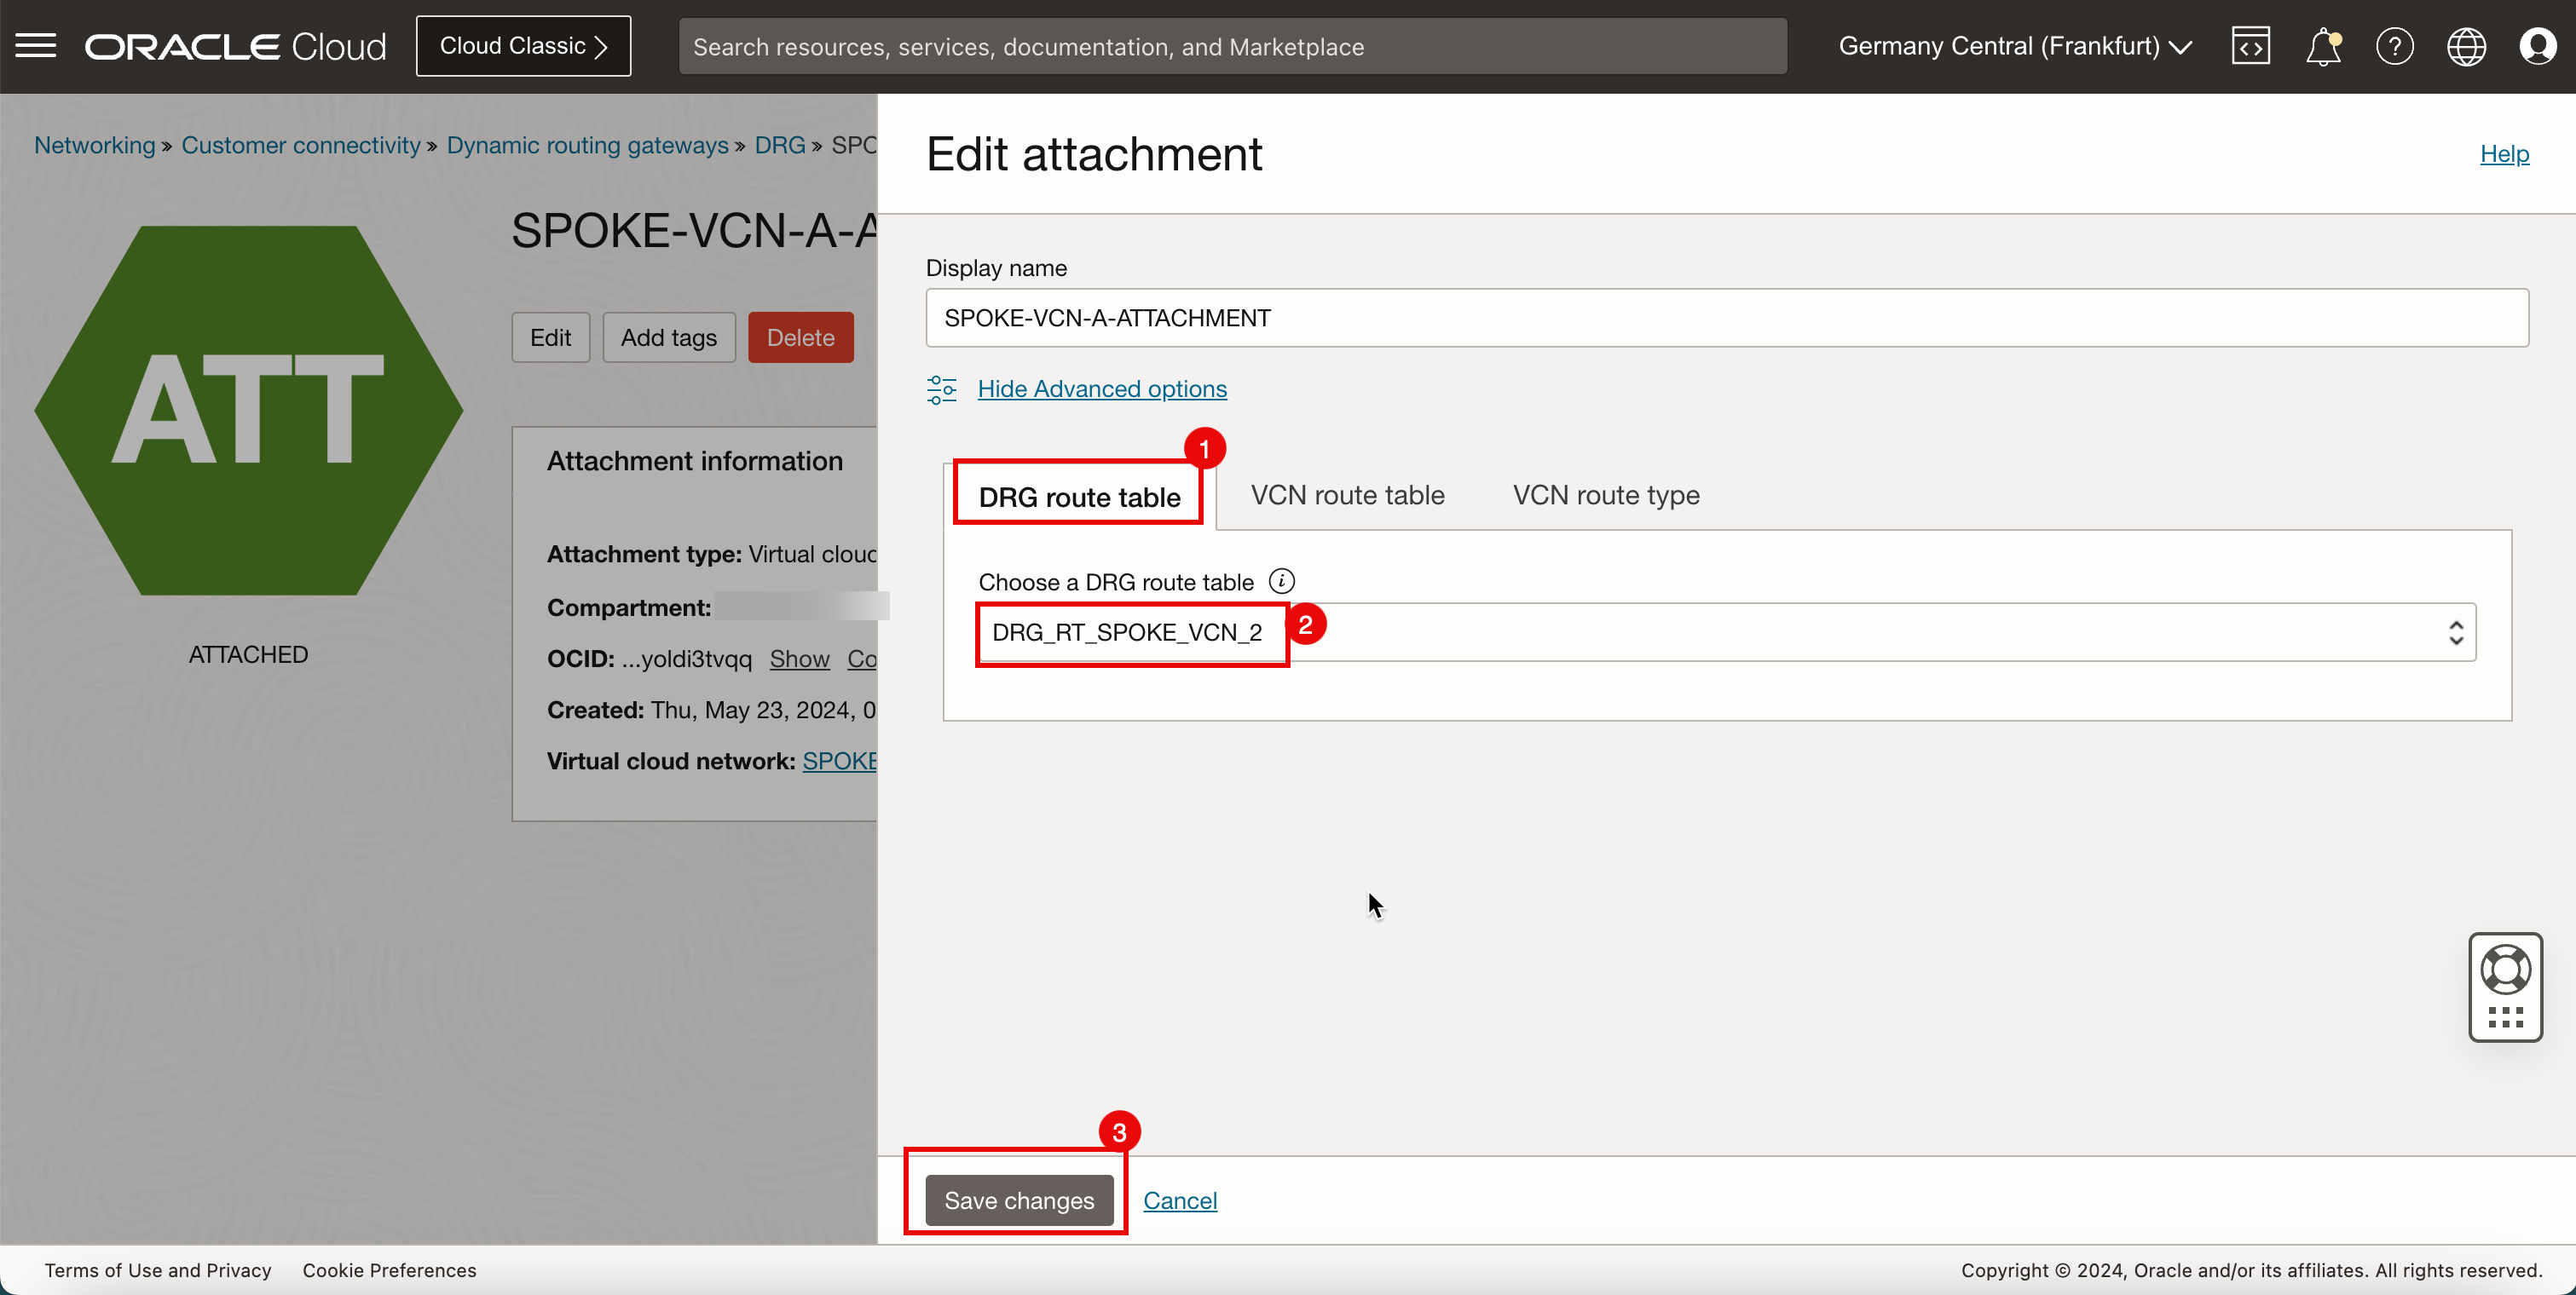
Task: Click the Help link top right
Action: coord(2505,153)
